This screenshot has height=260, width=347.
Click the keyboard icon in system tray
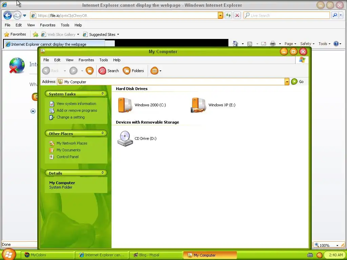point(310,255)
